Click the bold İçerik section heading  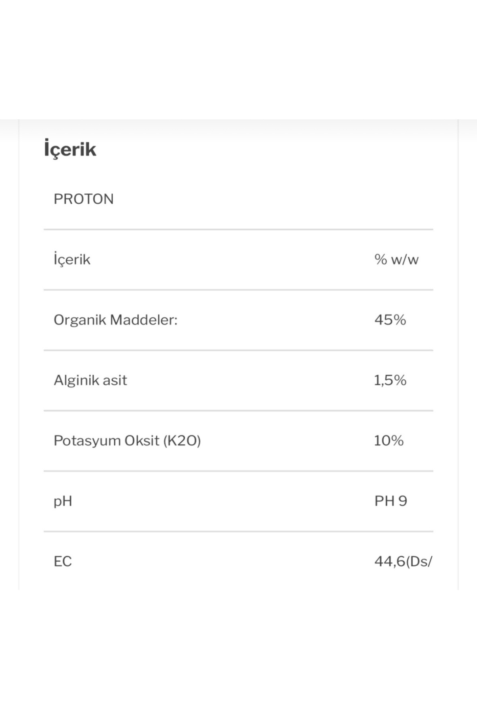pos(70,150)
